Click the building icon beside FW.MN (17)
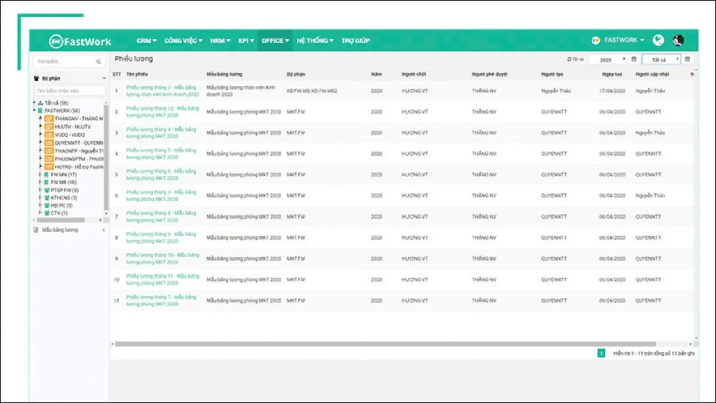 47,175
